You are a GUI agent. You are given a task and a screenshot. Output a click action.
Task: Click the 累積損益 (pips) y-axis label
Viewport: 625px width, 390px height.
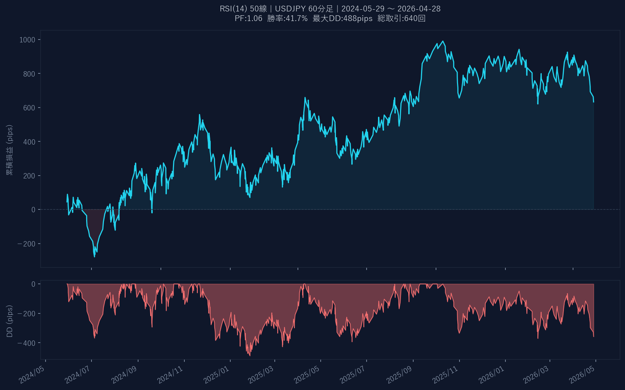(10, 150)
